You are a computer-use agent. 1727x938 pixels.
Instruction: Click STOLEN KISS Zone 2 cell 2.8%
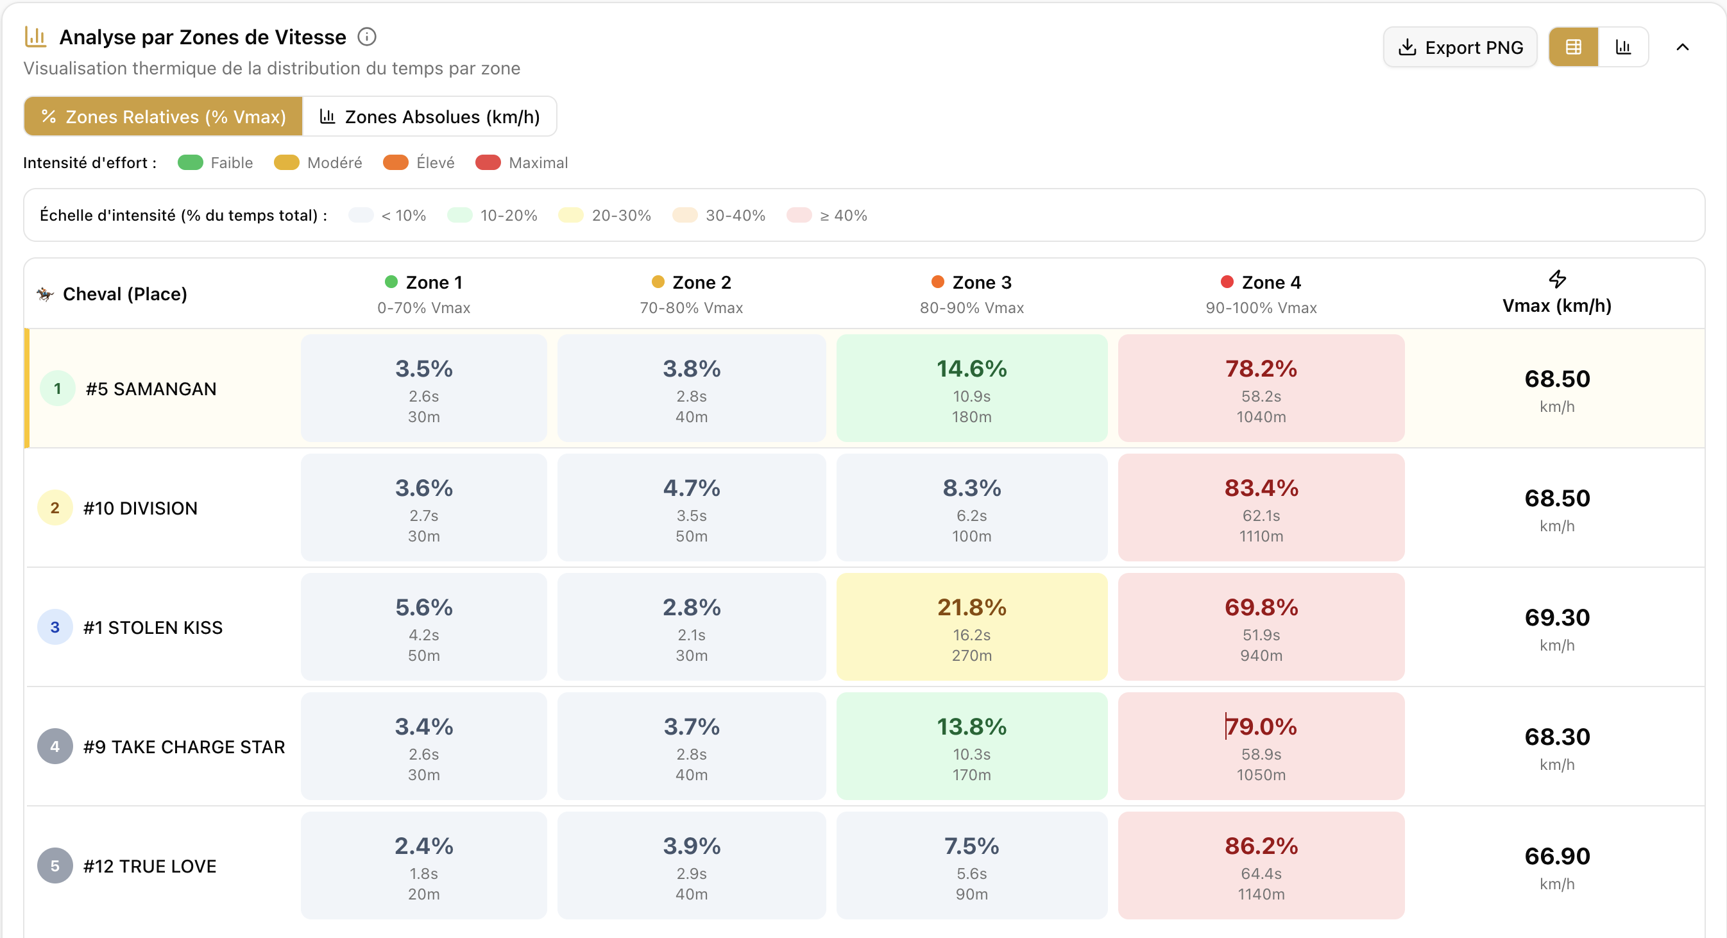691,627
